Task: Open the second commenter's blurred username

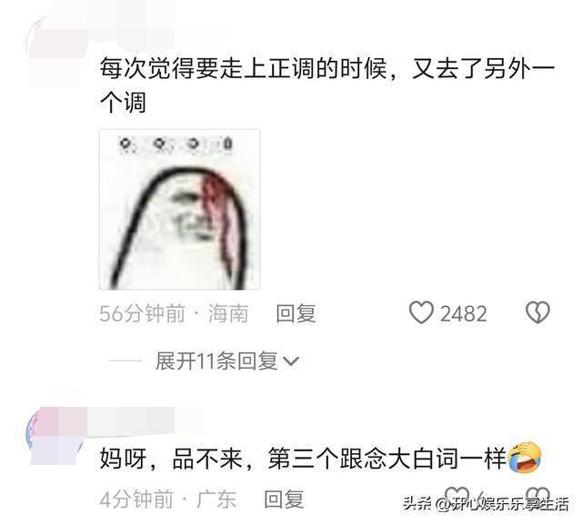Action: click(x=145, y=420)
